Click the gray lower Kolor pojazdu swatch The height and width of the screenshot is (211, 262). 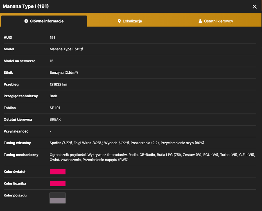coord(57,201)
